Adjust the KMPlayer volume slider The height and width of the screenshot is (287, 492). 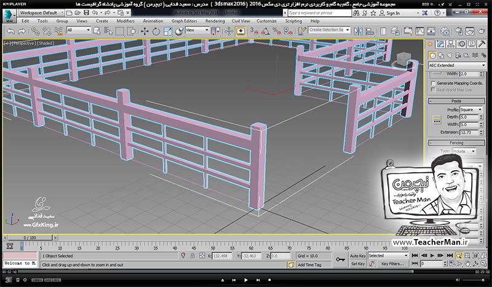[474, 280]
